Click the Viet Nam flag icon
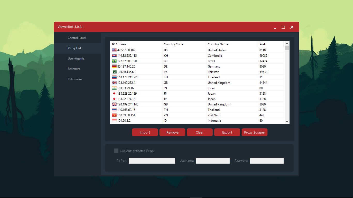Viewport: 353px width, 198px height. 114,115
